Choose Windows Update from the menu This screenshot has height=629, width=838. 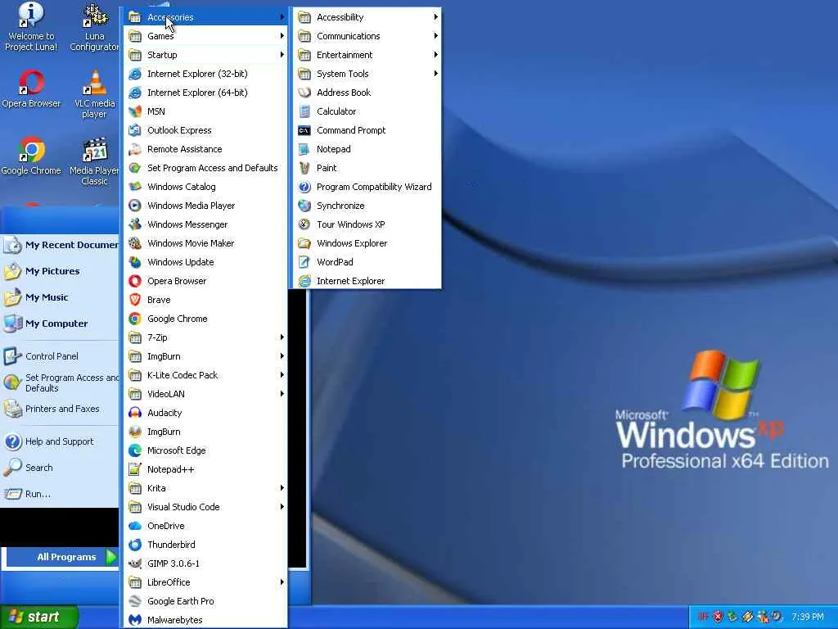[x=205, y=262]
